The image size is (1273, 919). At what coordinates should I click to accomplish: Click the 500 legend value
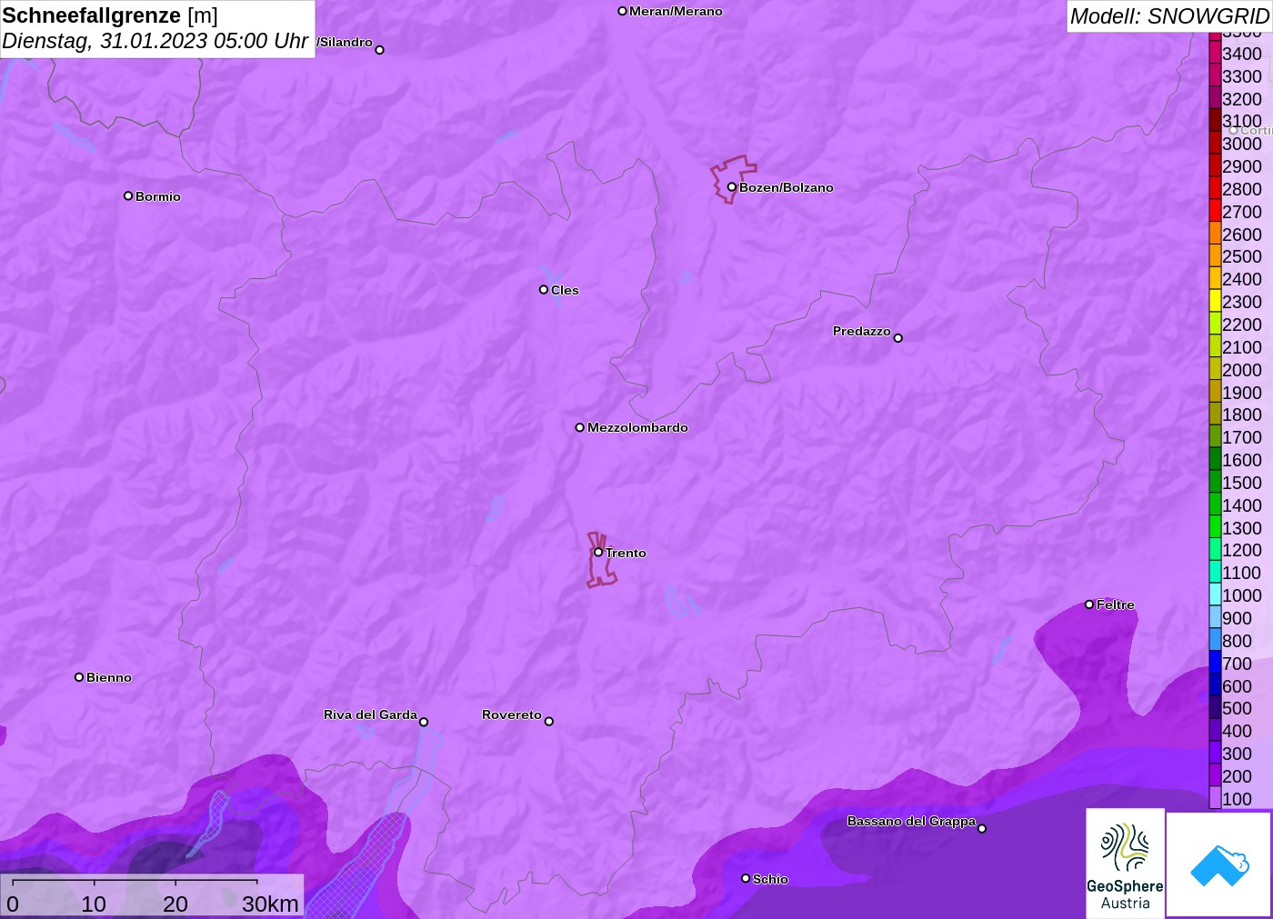[1237, 708]
